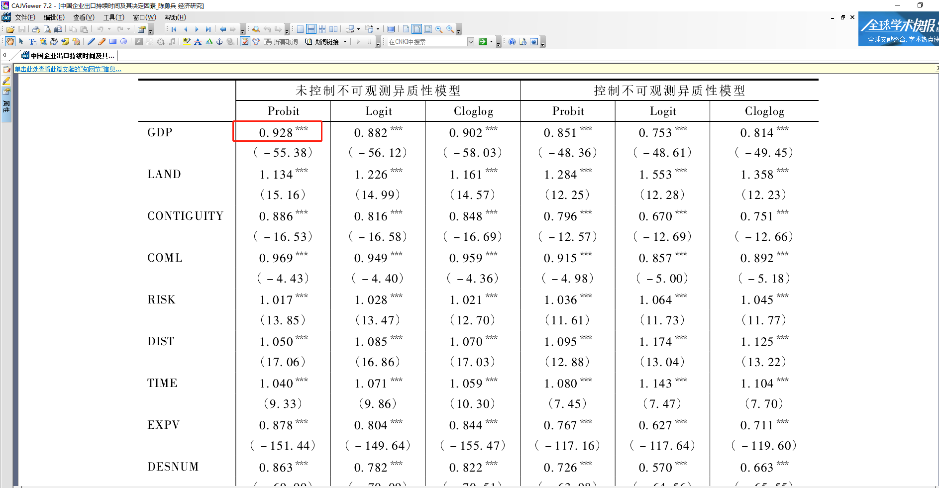Image resolution: width=939 pixels, height=488 pixels.
Task: Open help with the question mark icon
Action: coord(512,42)
